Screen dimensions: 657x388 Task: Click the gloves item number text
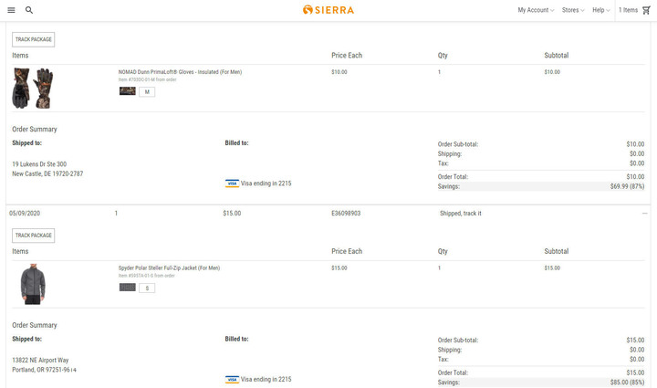pos(148,79)
